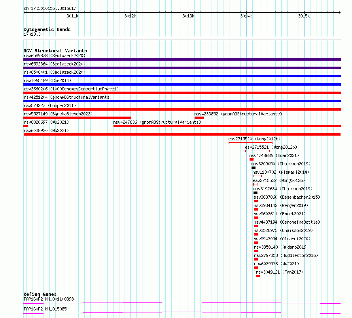Click the short red bar under nsv4233852
Viewport: 352px width, 318px height.
tap(199, 118)
